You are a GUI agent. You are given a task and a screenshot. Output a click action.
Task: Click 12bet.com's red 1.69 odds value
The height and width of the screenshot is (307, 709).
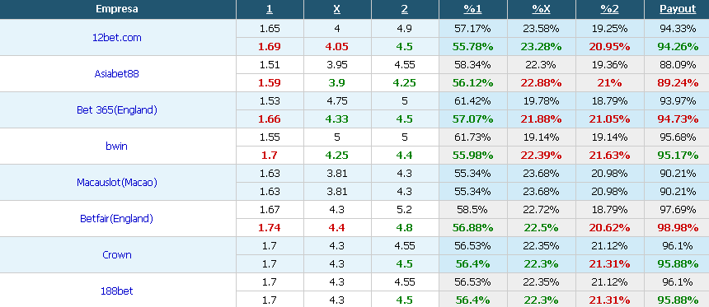pos(270,46)
